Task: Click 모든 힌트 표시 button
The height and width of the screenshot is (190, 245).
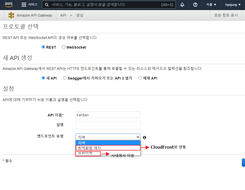Action: 226,15
